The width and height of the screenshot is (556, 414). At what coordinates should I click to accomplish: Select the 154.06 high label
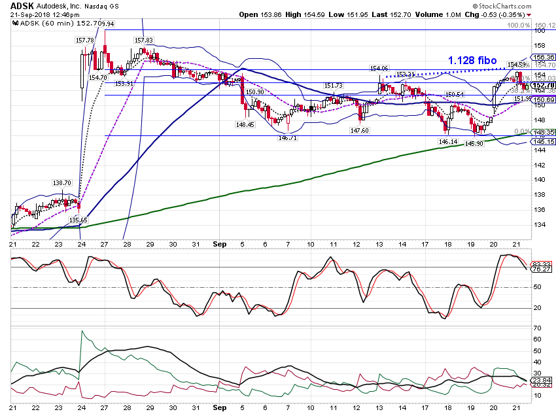379,68
